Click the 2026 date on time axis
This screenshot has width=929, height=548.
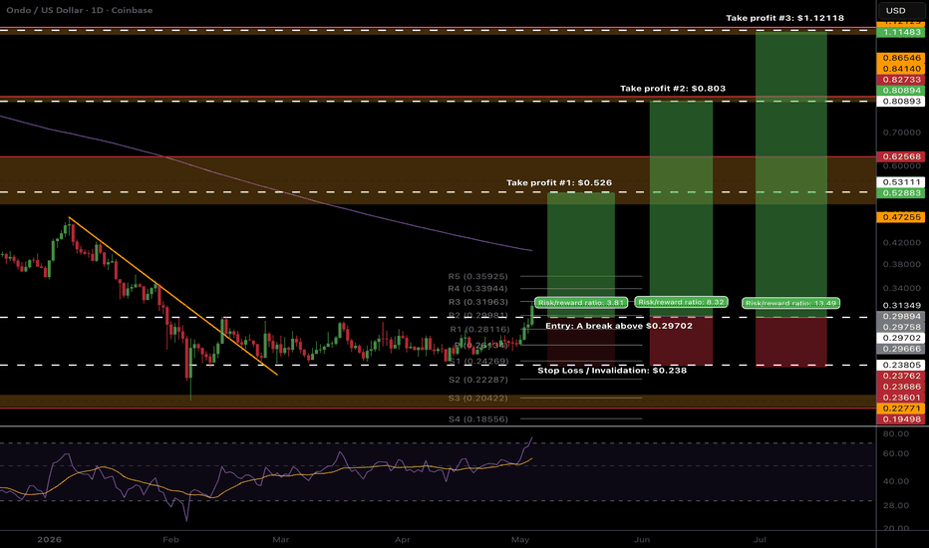pyautogui.click(x=49, y=540)
